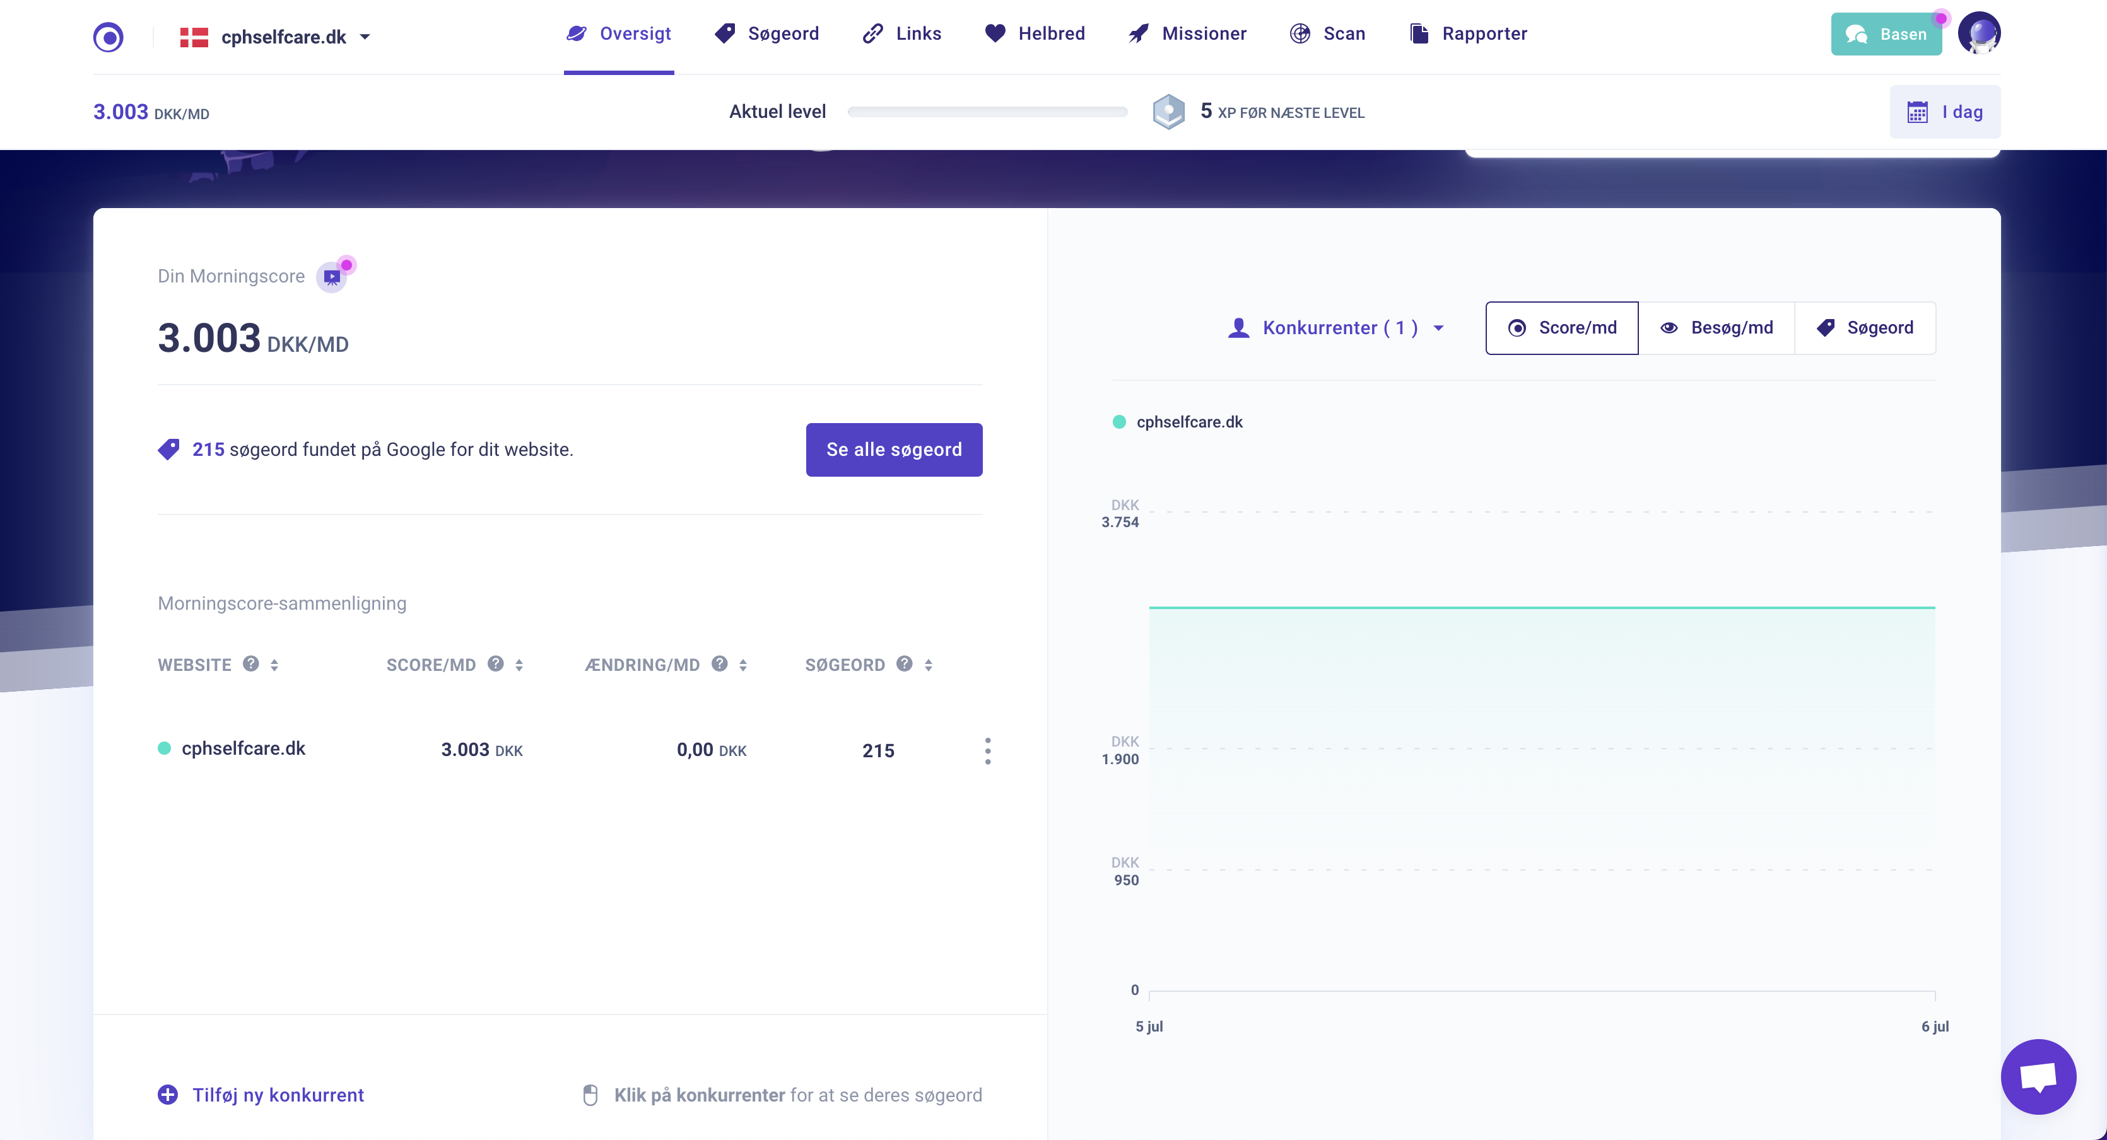Viewport: 2107px width, 1140px height.
Task: Click the help icon next to ÆNDRING/MD
Action: click(719, 664)
